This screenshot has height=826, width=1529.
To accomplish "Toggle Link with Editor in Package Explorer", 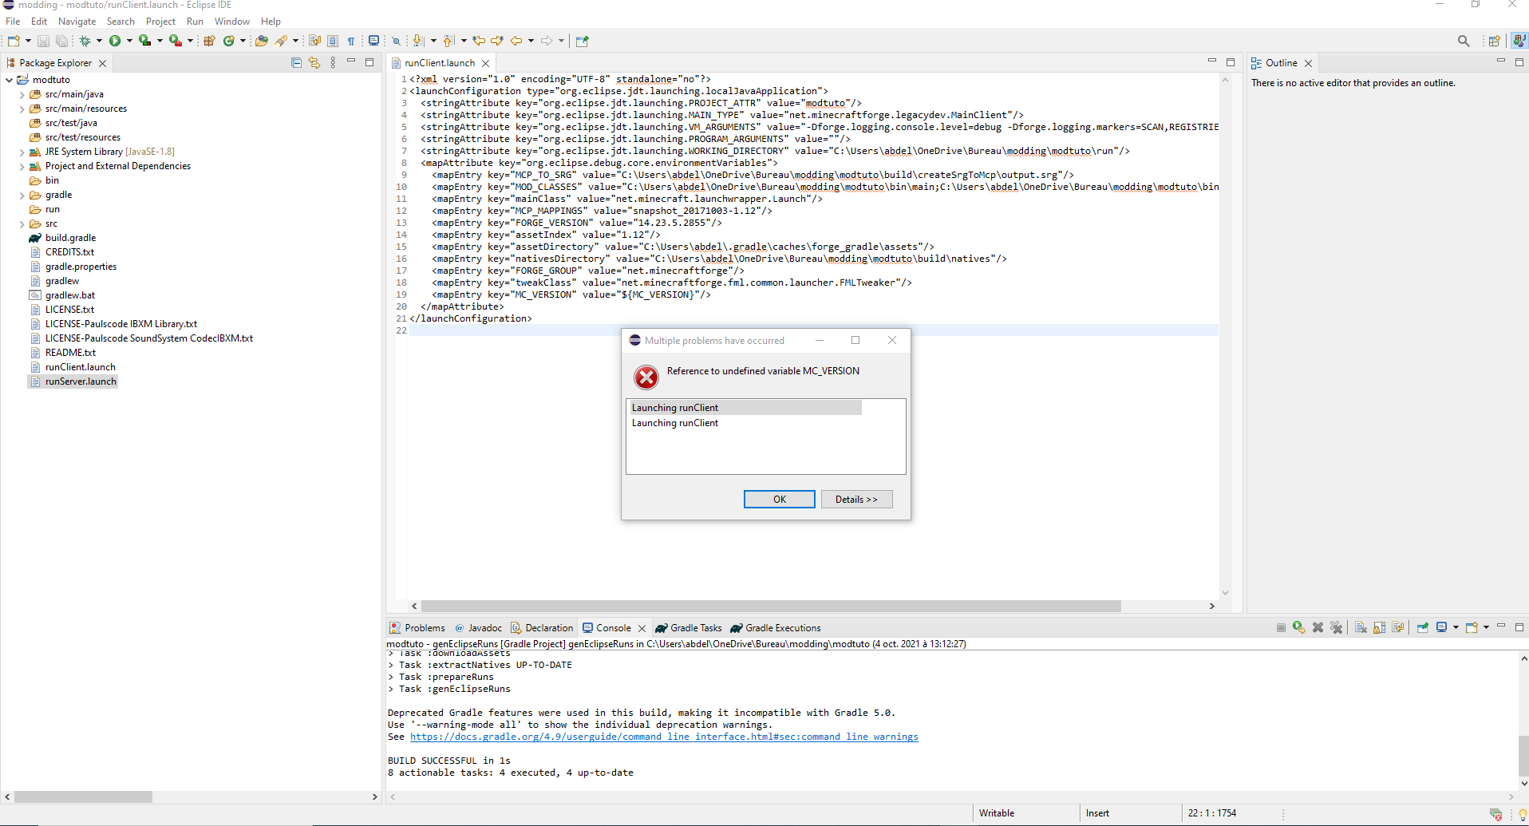I will coord(314,63).
